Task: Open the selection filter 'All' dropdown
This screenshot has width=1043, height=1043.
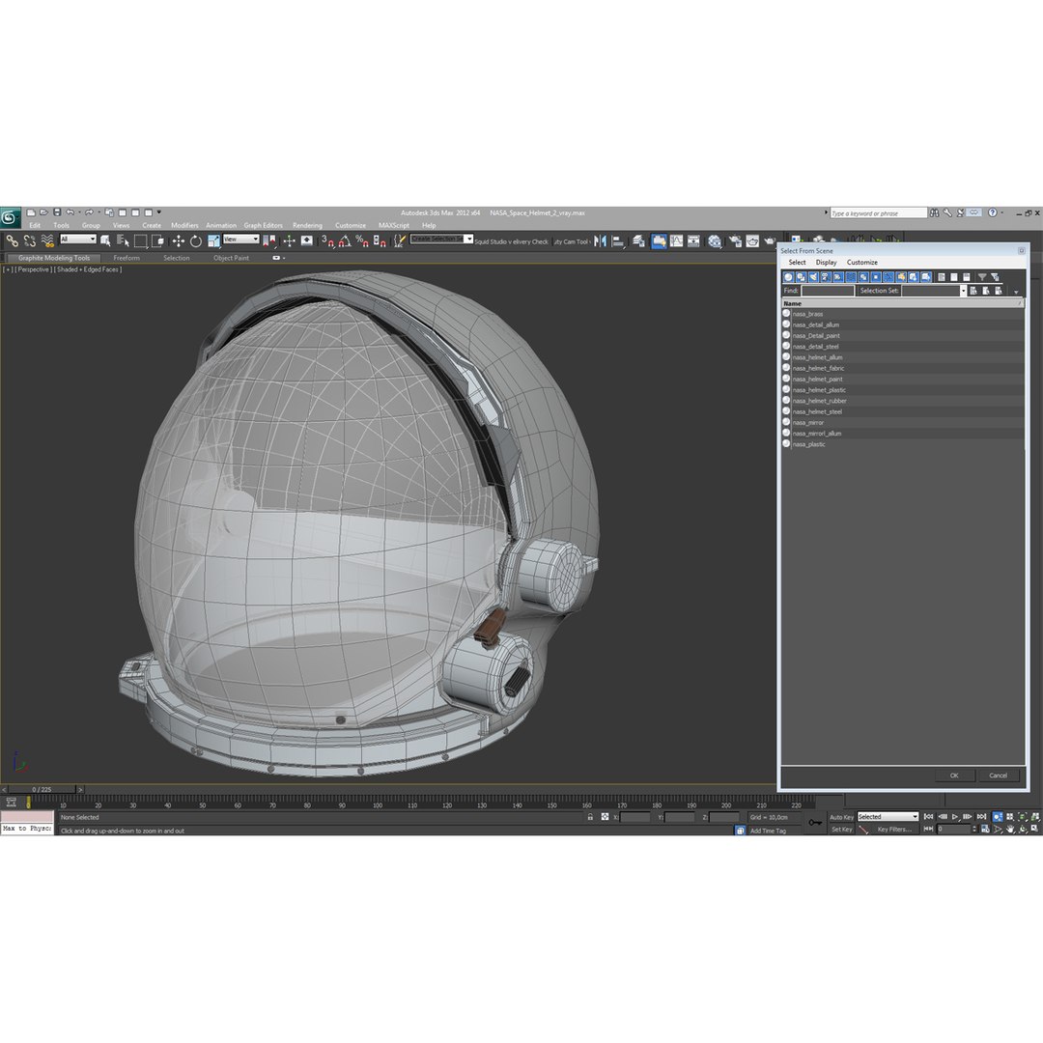Action: click(78, 240)
